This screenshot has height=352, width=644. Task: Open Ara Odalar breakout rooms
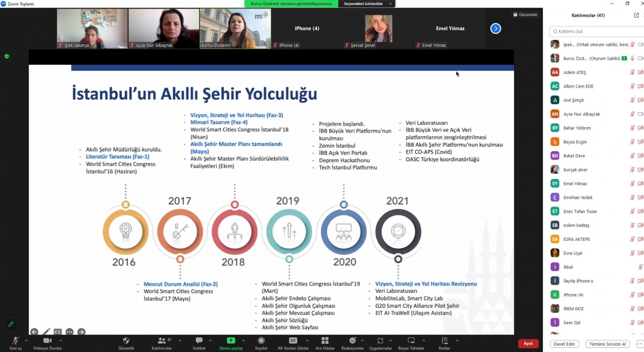[325, 341]
